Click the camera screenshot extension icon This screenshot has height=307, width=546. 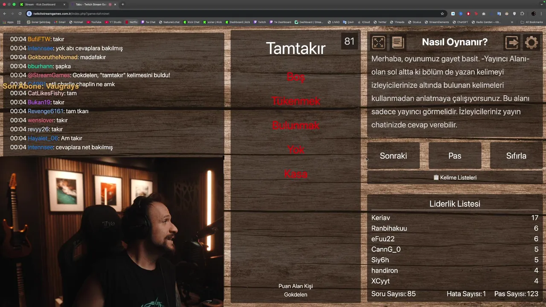(484, 14)
